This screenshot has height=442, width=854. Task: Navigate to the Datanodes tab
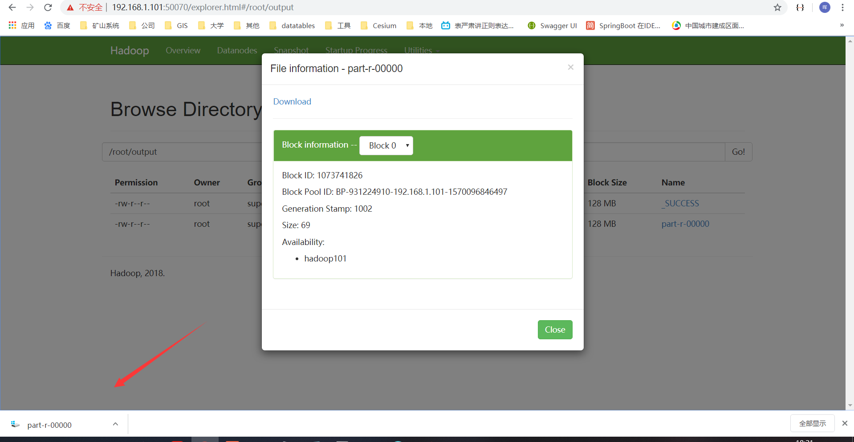236,50
